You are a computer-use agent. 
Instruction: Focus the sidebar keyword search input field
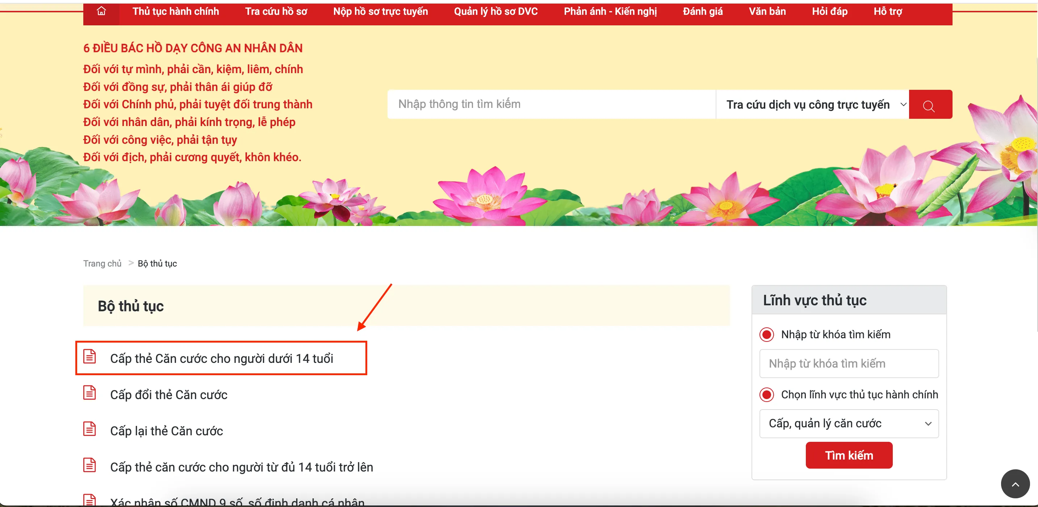(849, 364)
